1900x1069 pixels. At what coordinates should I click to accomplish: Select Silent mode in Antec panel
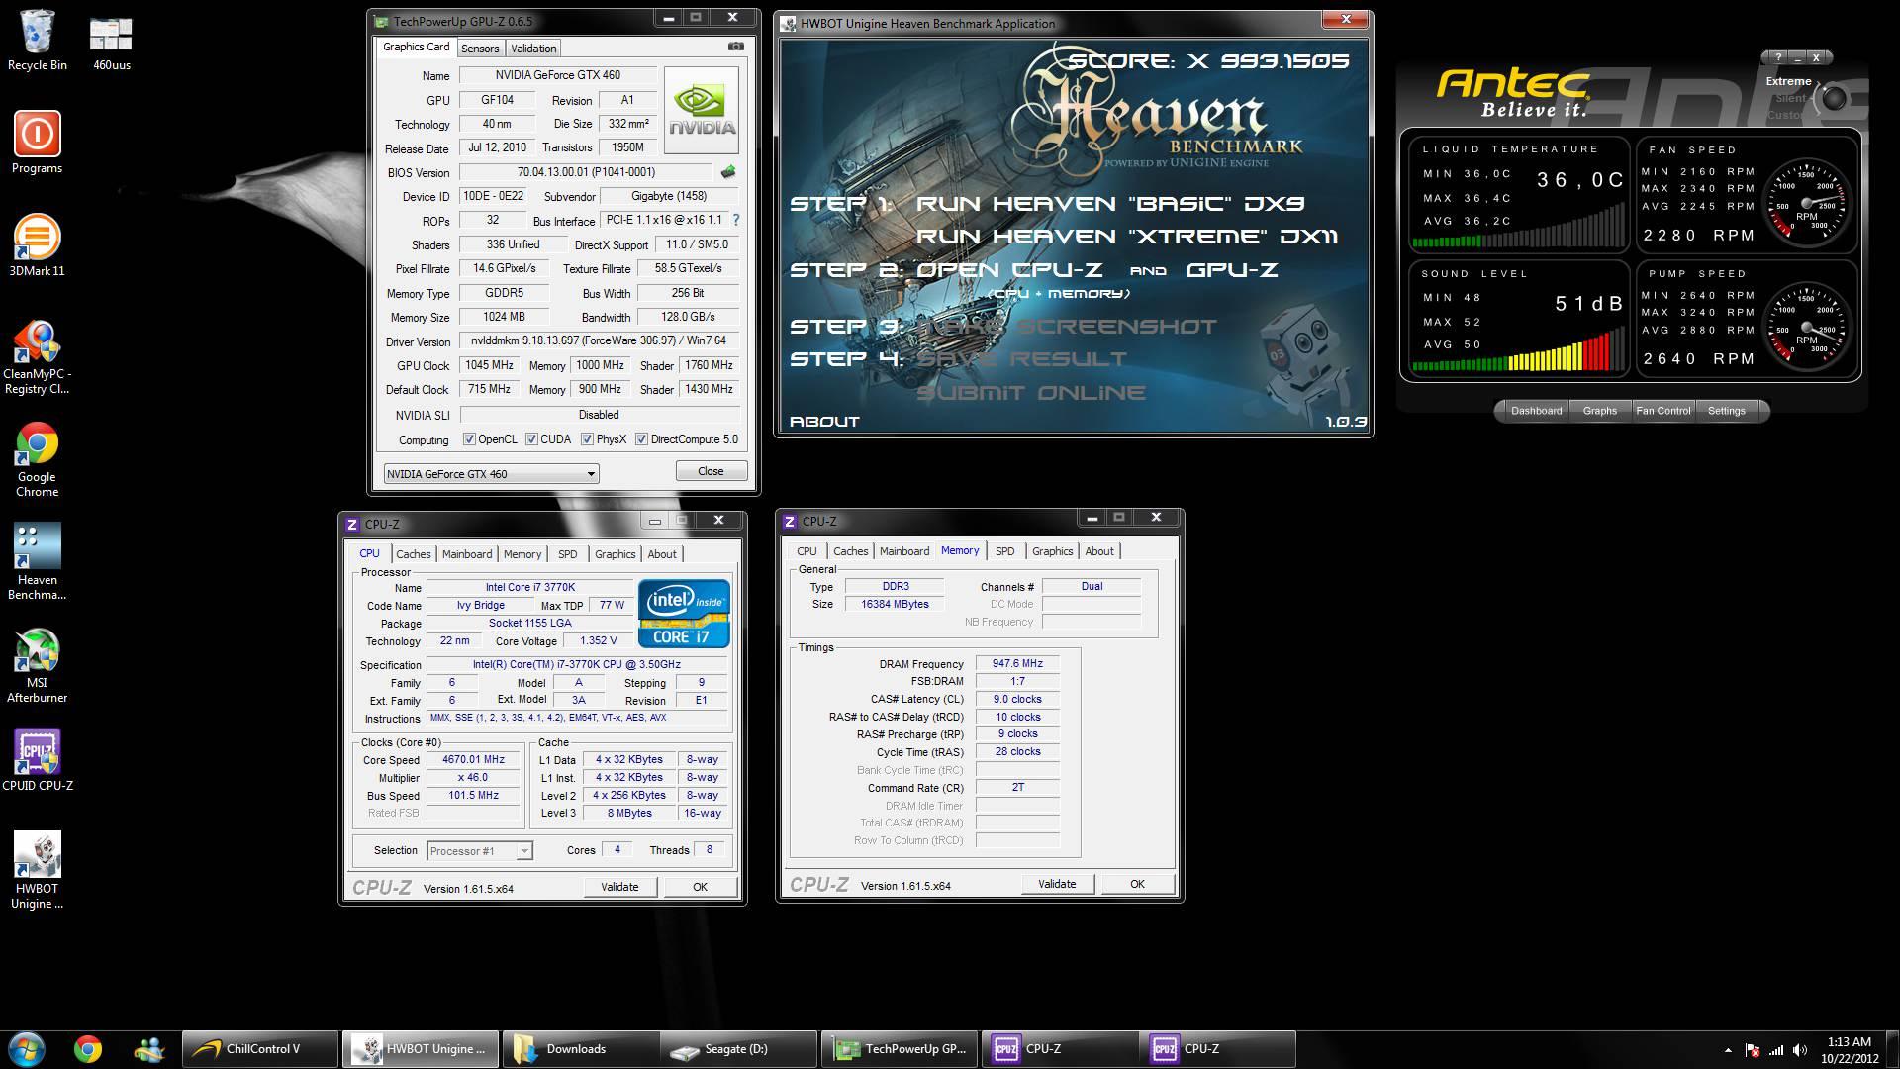pyautogui.click(x=1790, y=98)
